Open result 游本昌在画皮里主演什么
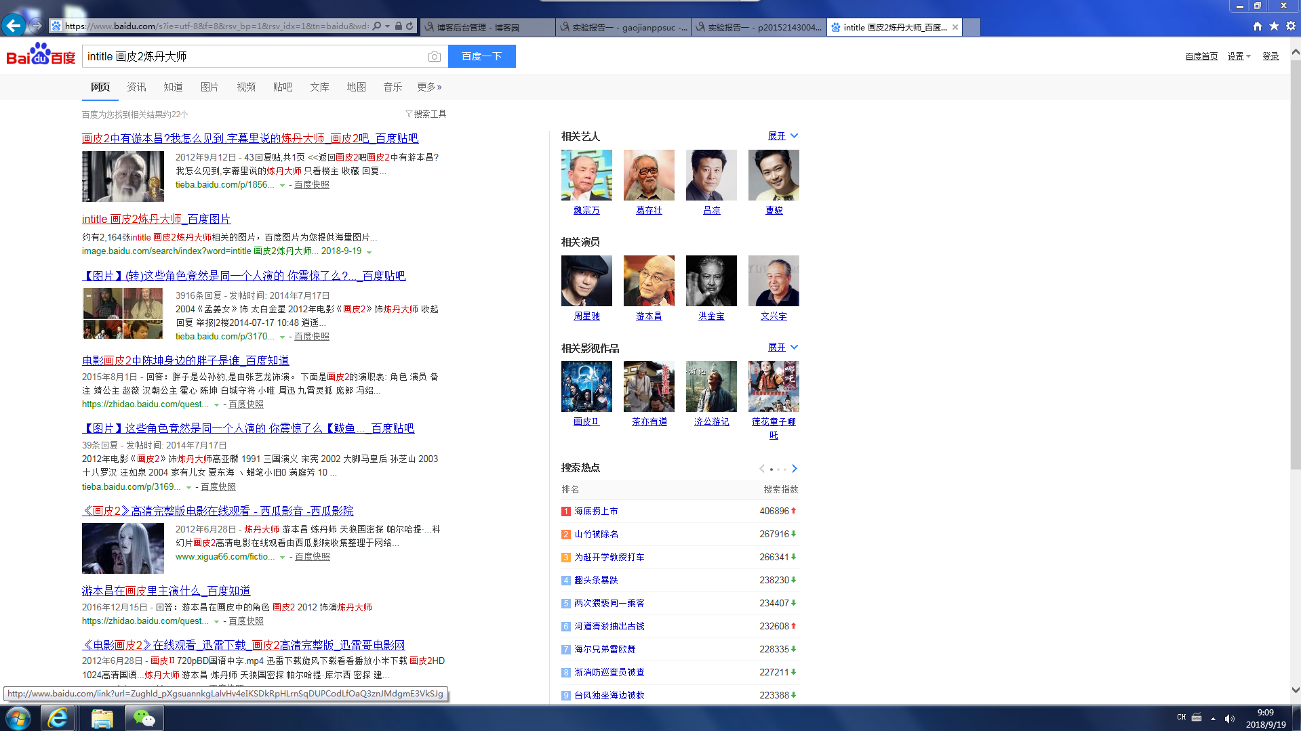Image resolution: width=1301 pixels, height=731 pixels. tap(166, 591)
